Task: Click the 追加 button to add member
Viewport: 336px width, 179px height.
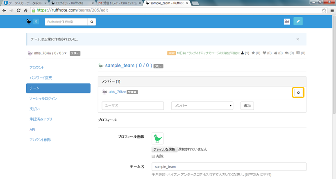Action: pos(247,106)
